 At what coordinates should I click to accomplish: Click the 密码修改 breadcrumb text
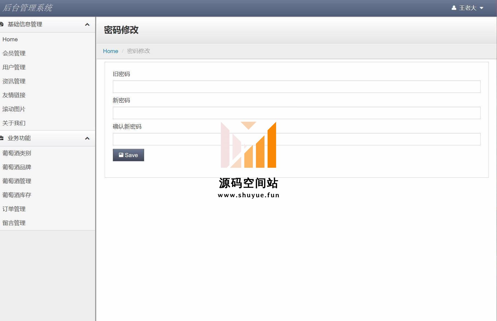tap(139, 51)
